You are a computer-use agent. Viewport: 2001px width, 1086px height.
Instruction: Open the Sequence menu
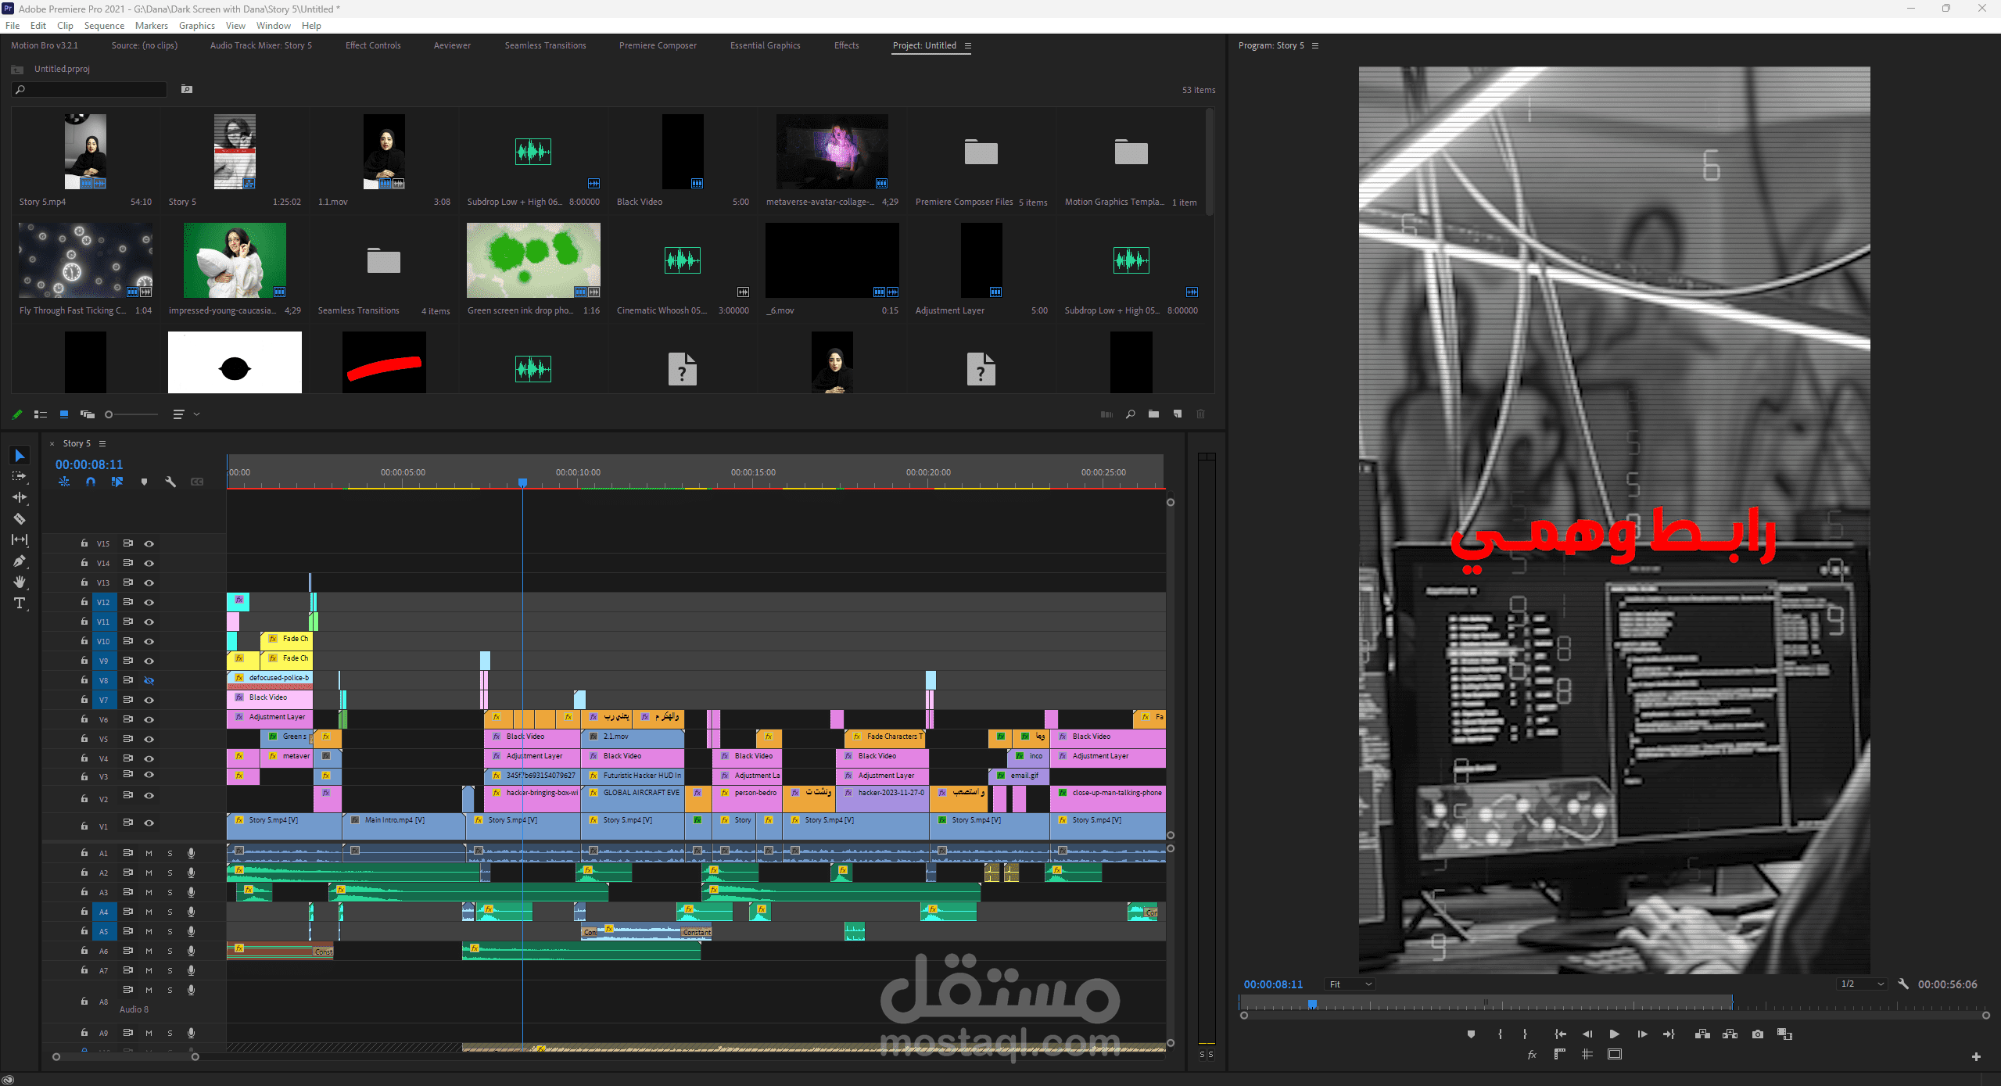104,26
